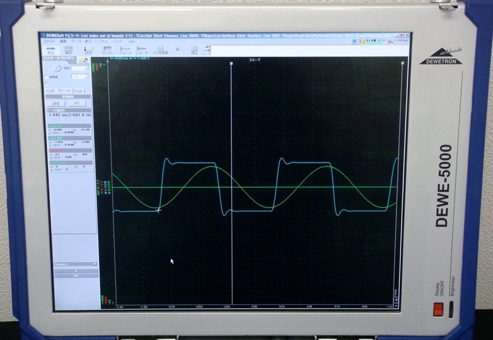Click the first vertical cursor top handle
Viewport: 493px width, 340px height.
(231, 64)
